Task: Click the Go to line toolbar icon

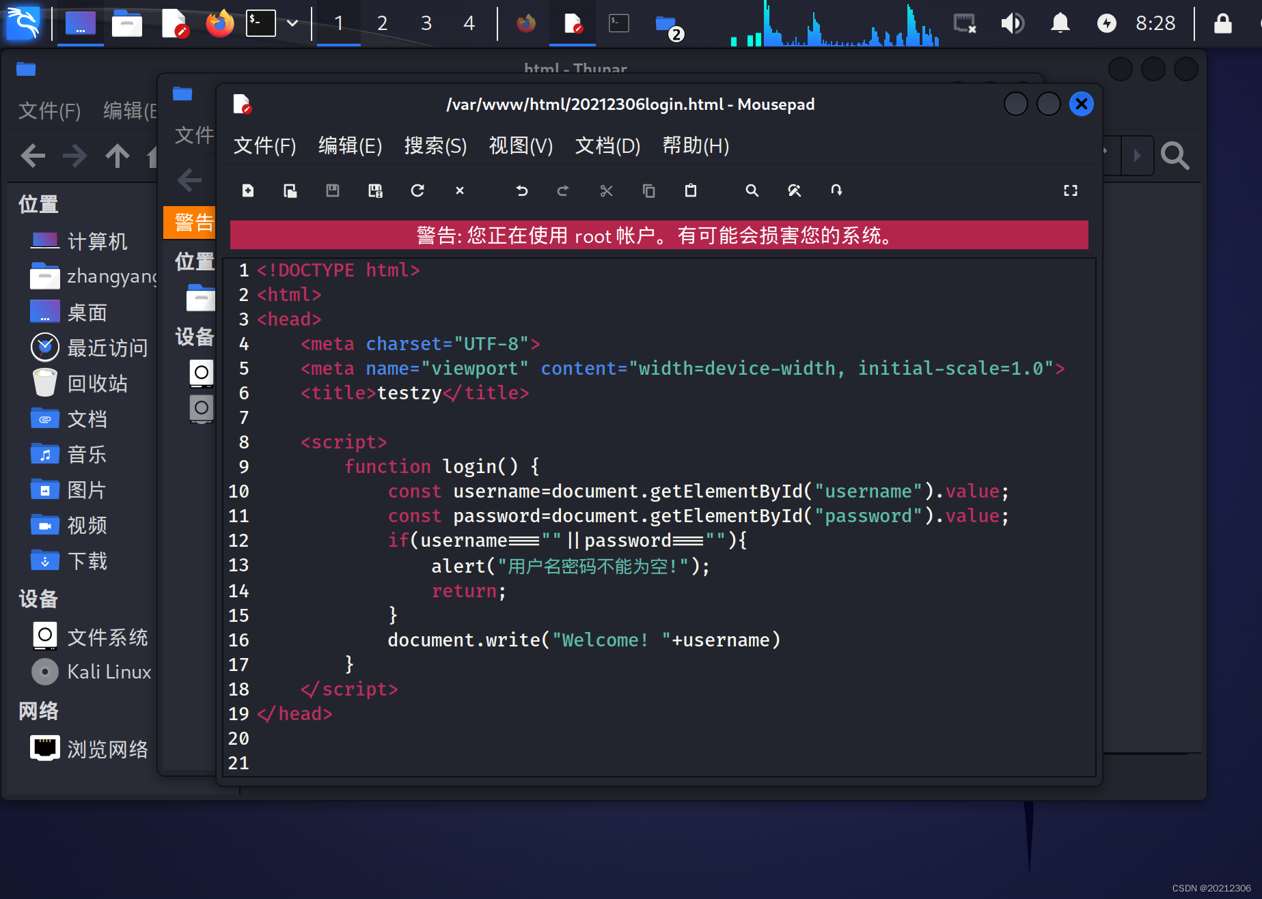Action: coord(836,190)
